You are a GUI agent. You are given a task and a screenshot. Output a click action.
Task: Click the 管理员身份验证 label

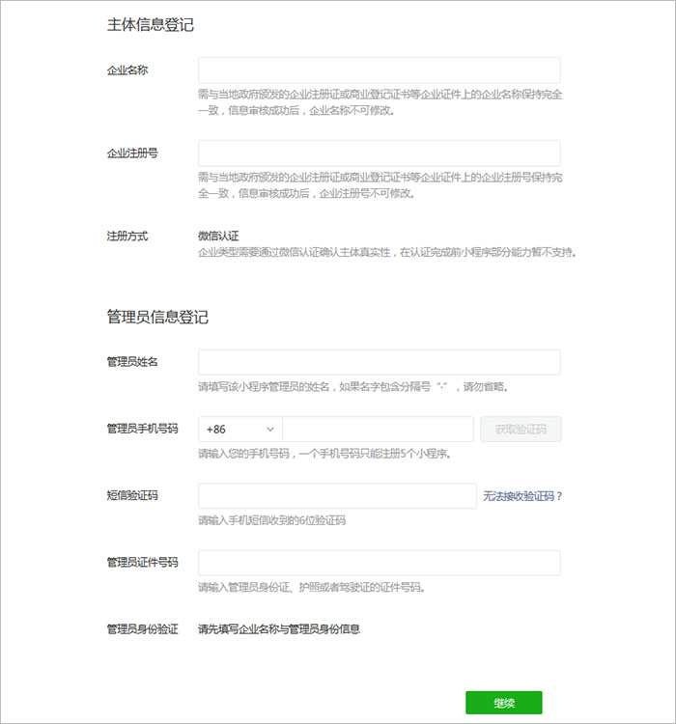[x=142, y=628]
